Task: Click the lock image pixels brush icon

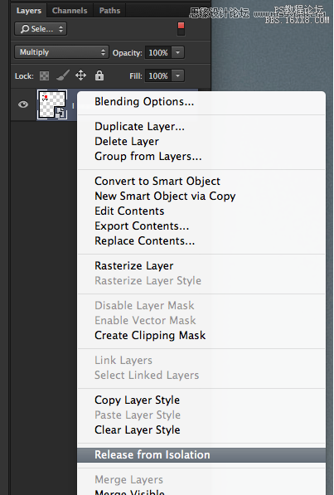Action: [x=62, y=75]
